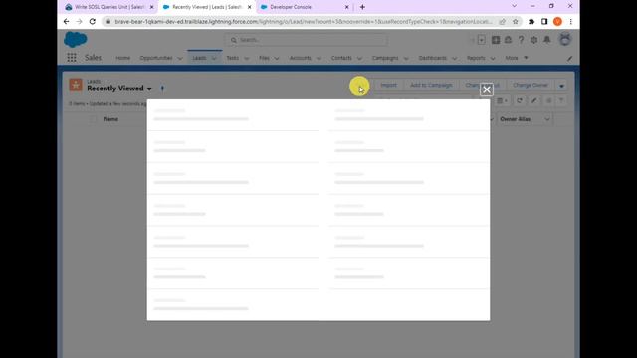Image resolution: width=637 pixels, height=358 pixels.
Task: Expand the Opportunities tab chevron
Action: pos(180,59)
